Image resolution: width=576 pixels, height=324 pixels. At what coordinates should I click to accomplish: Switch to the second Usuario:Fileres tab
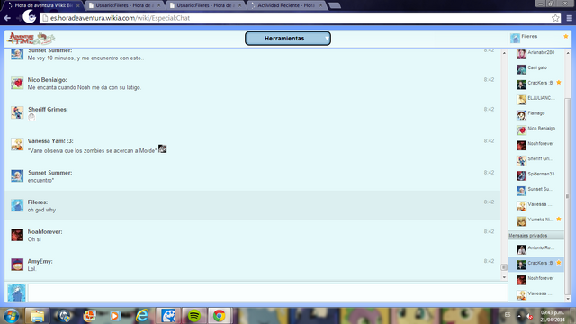[124, 5]
